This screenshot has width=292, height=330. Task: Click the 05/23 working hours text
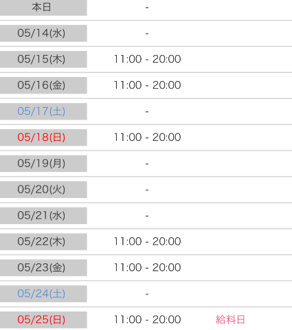[x=148, y=267]
